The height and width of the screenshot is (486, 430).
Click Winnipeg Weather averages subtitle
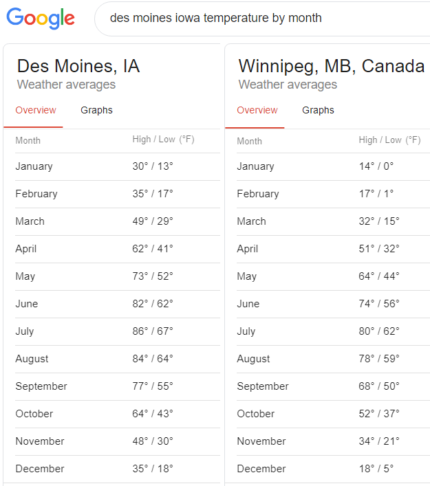(288, 85)
